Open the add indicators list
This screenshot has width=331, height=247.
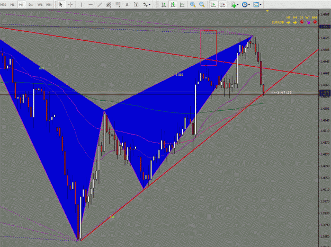233,4
